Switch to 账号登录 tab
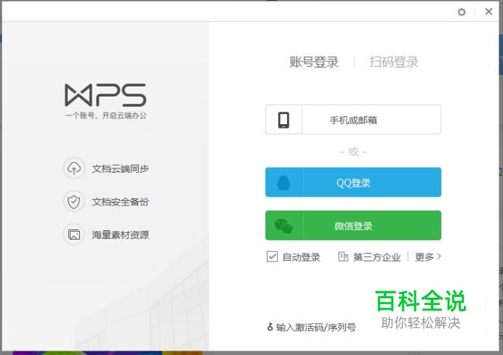 coord(314,62)
